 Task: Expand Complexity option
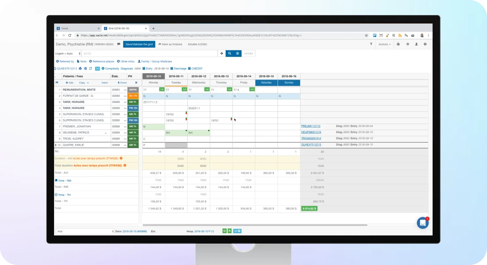click(110, 68)
